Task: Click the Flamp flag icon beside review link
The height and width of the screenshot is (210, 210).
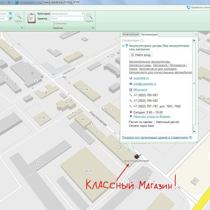Action: coord(131,117)
